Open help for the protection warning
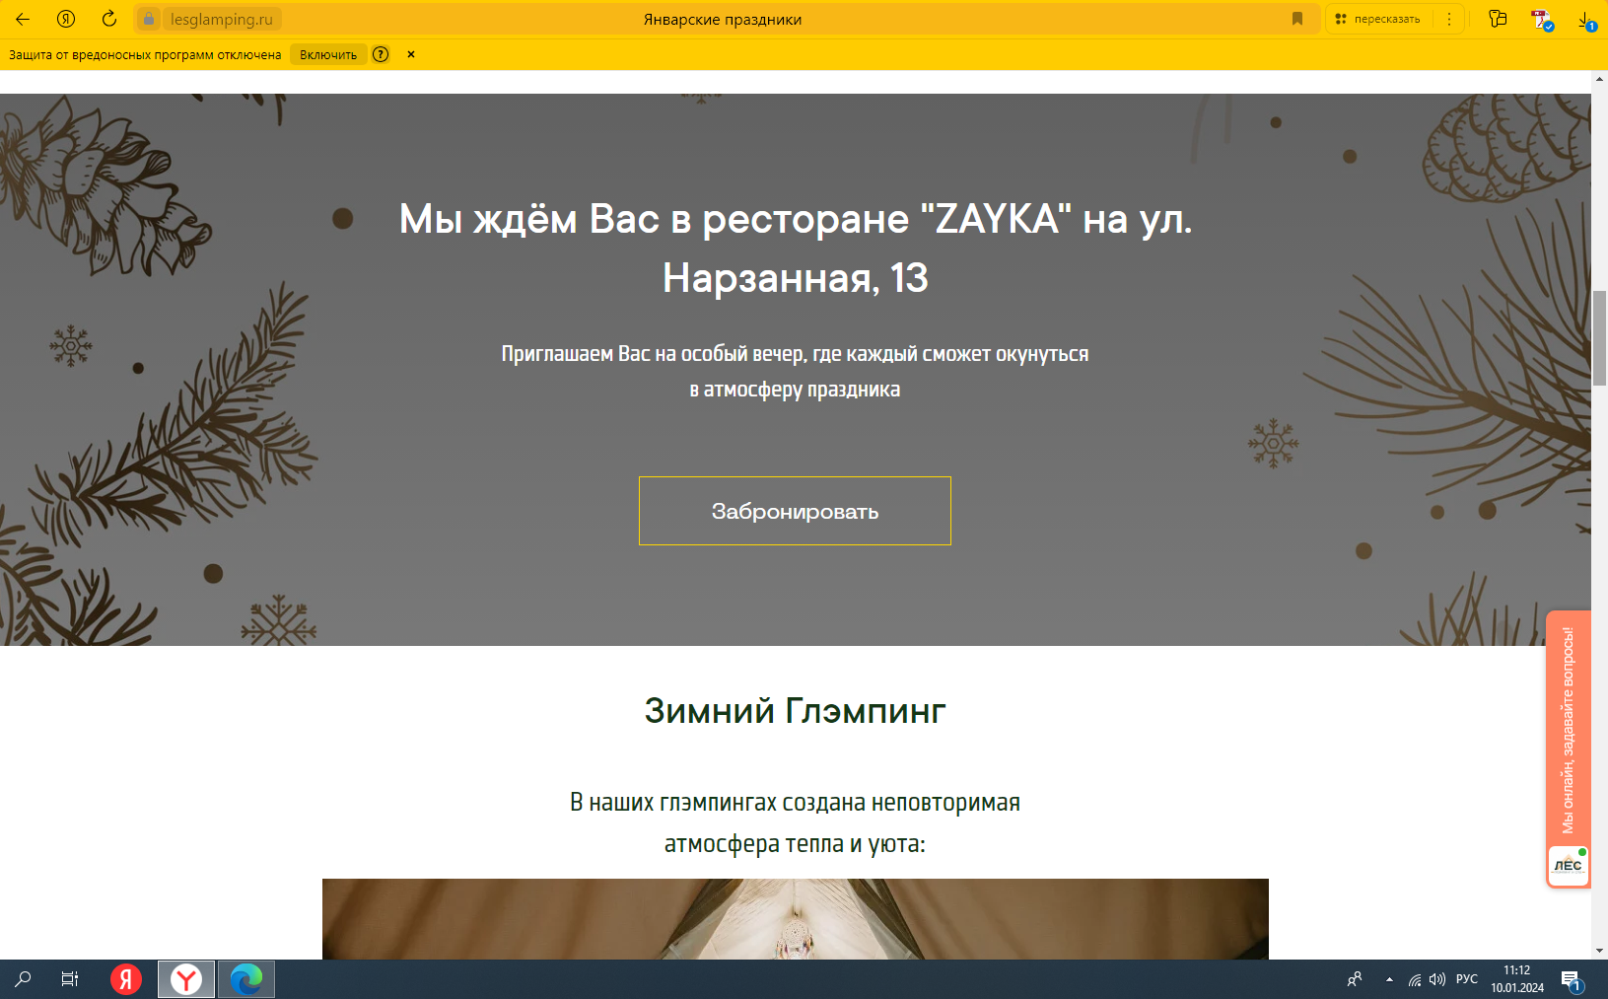The image size is (1608, 999). 381,54
